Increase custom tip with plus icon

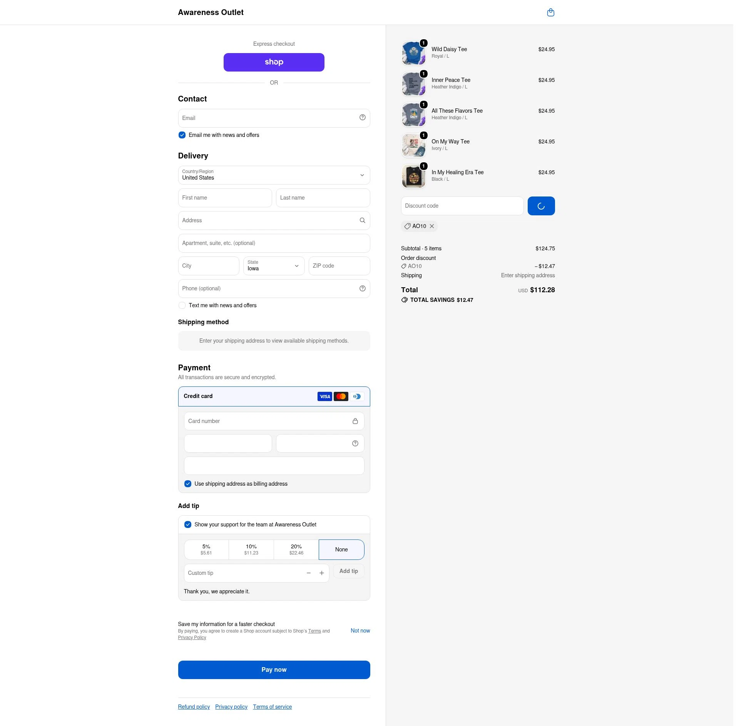[x=321, y=573]
